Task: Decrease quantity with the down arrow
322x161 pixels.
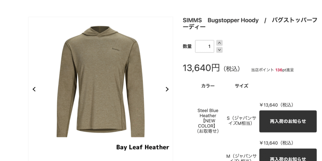Action: coord(219,50)
